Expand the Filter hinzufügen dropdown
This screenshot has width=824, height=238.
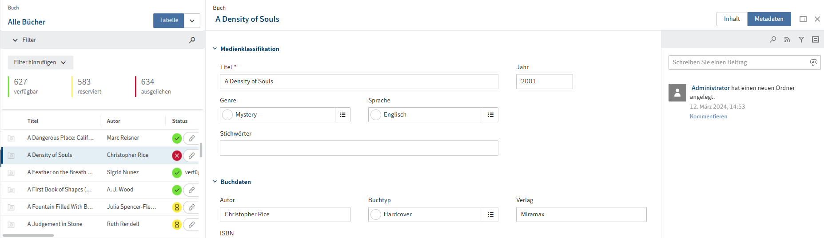pos(40,62)
